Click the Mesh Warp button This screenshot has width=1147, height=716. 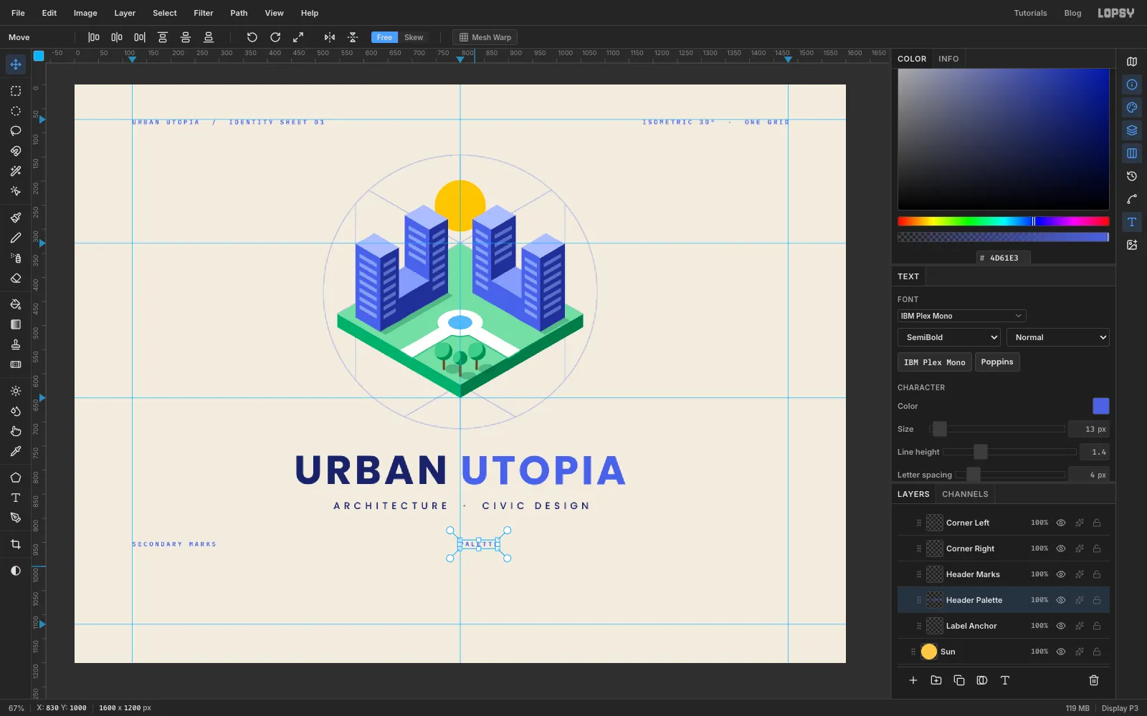[485, 37]
